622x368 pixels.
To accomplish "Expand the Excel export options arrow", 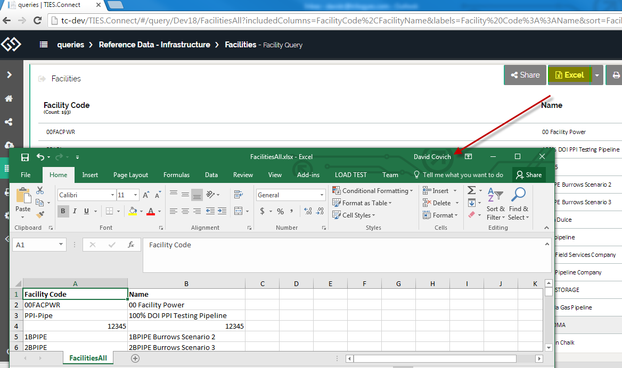I will (x=597, y=75).
